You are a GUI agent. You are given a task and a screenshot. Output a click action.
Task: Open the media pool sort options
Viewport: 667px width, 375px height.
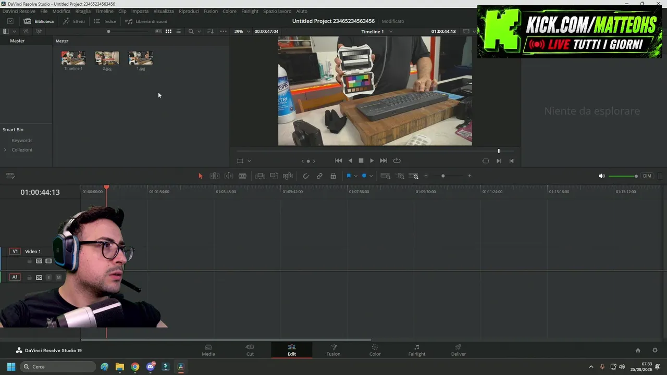coord(211,31)
